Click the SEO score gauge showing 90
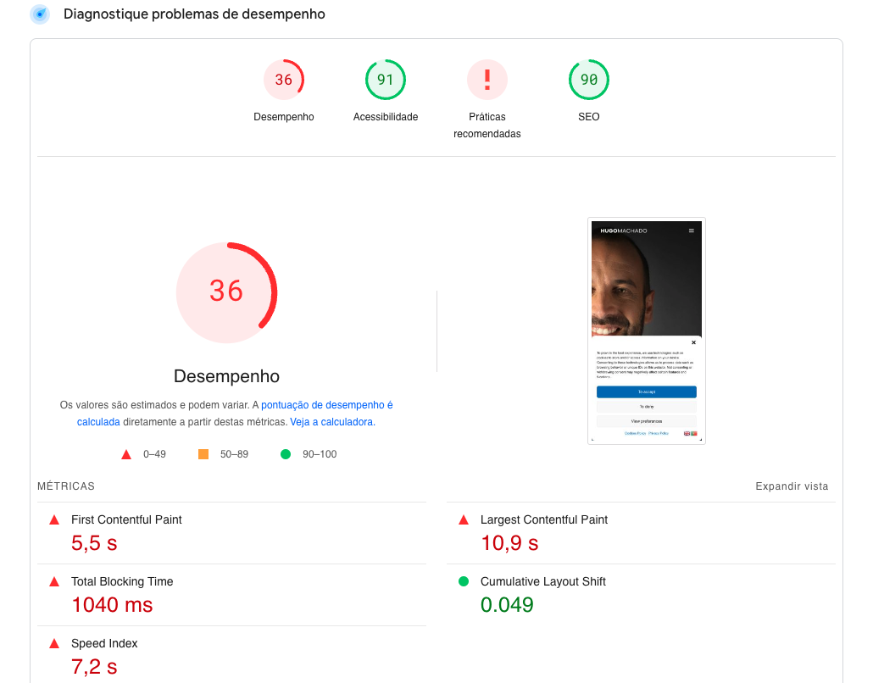 tap(589, 80)
